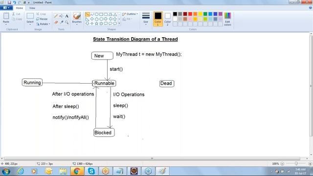The height and width of the screenshot is (176, 313).
Task: Select the Color picker eyedropper tool
Action: pos(62,22)
